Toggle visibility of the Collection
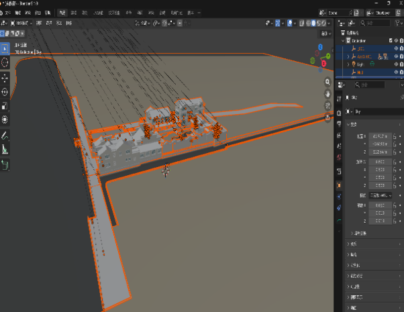Viewport: 404px width, 312px height. (x=397, y=40)
